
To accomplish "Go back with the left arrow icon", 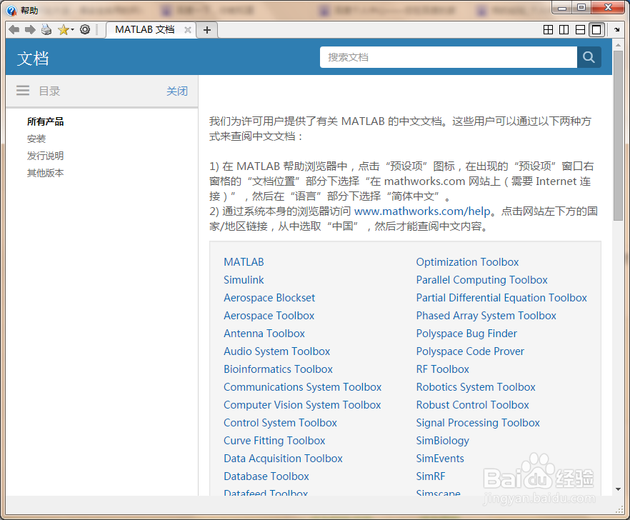I will (x=14, y=30).
